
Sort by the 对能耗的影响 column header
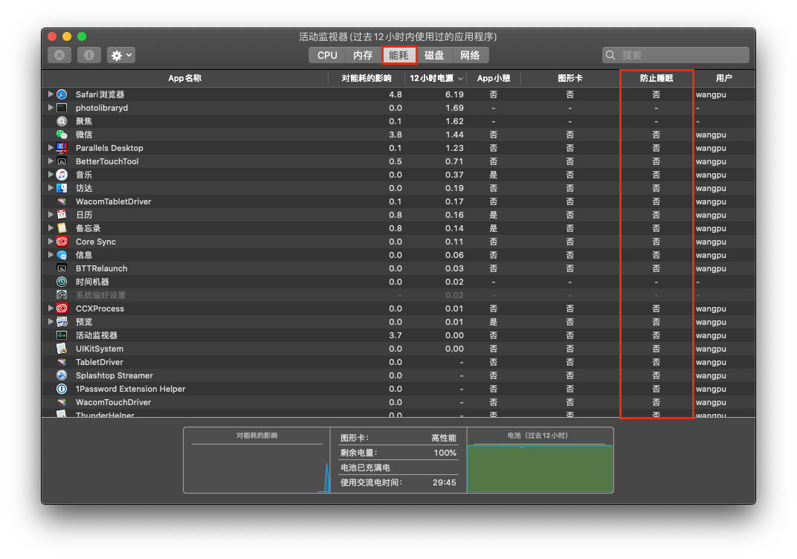click(367, 78)
